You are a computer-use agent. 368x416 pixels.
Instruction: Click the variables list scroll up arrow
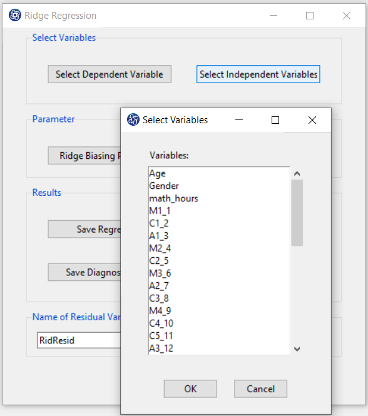(297, 173)
